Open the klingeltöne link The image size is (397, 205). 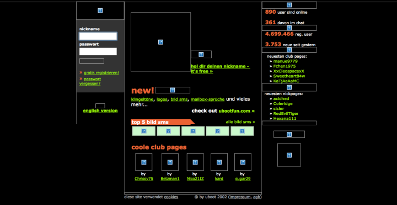coord(142,99)
